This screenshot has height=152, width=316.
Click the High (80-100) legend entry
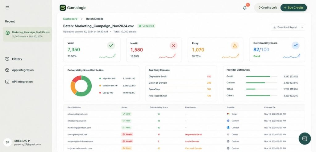point(117,78)
